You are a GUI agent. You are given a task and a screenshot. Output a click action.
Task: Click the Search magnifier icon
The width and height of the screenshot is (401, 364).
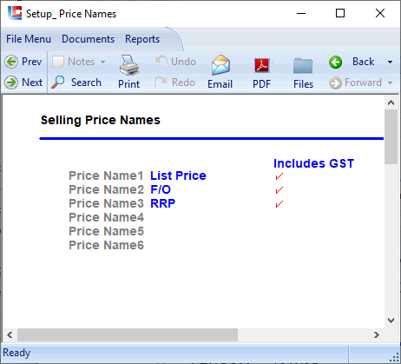click(x=58, y=83)
